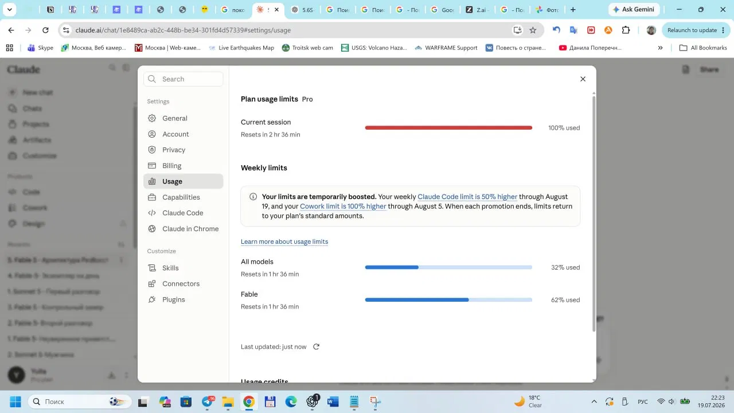The height and width of the screenshot is (413, 734).
Task: Refresh usage with the Last updated icon
Action: 316,346
